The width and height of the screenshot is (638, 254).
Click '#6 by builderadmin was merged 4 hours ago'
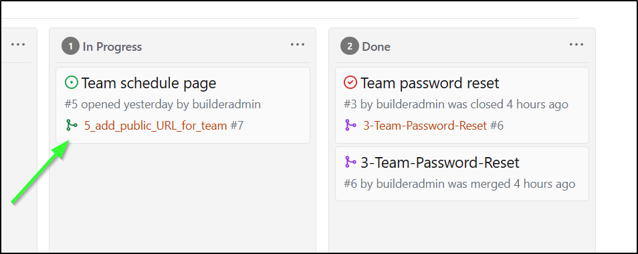pyautogui.click(x=459, y=184)
